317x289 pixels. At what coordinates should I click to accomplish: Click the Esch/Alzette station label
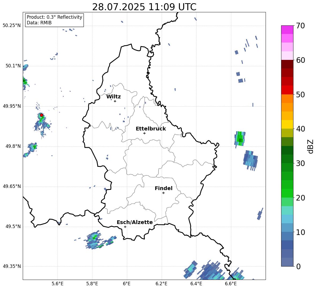(135, 222)
